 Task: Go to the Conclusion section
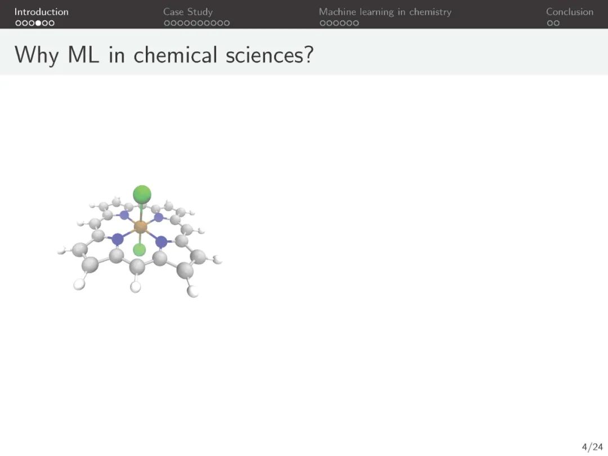570,12
